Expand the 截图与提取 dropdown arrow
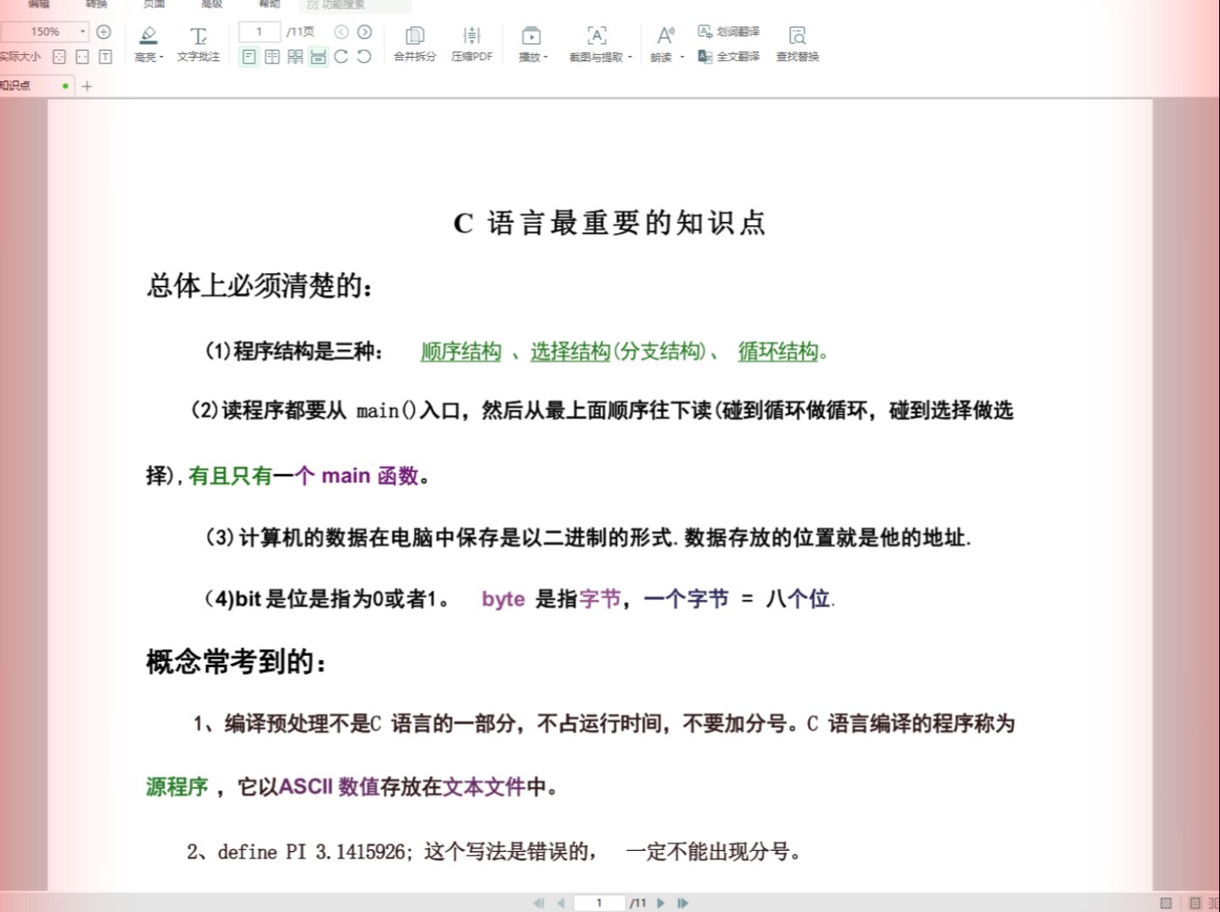This screenshot has width=1220, height=912. [x=630, y=58]
